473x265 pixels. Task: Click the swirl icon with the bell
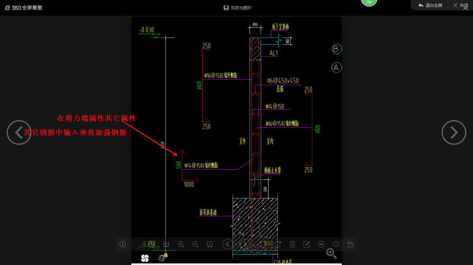pos(162,257)
